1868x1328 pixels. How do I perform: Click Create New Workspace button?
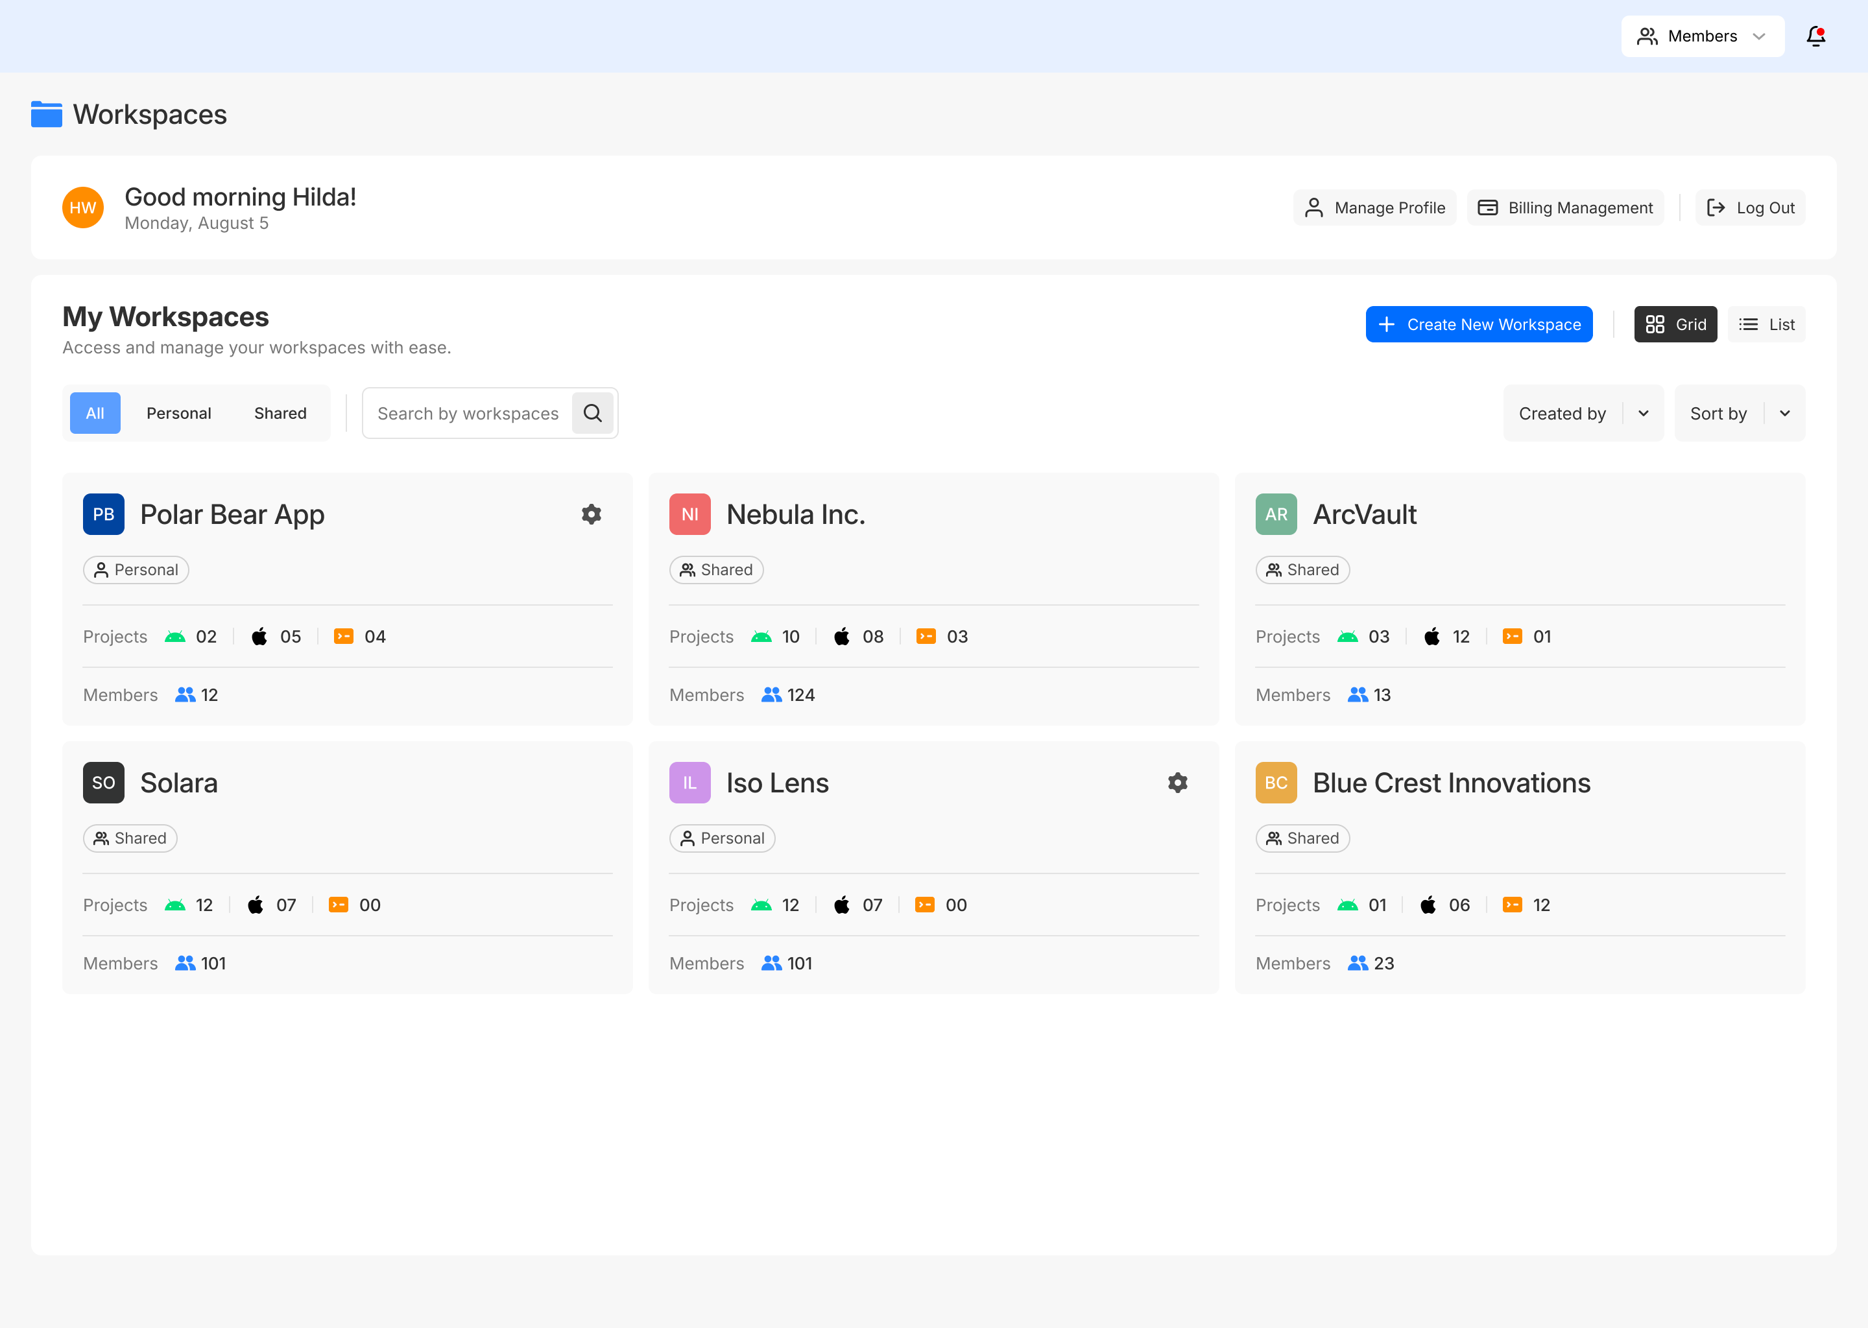tap(1479, 325)
